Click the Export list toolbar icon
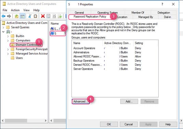Viewport: 183px width, 129px height. [x=60, y=16]
